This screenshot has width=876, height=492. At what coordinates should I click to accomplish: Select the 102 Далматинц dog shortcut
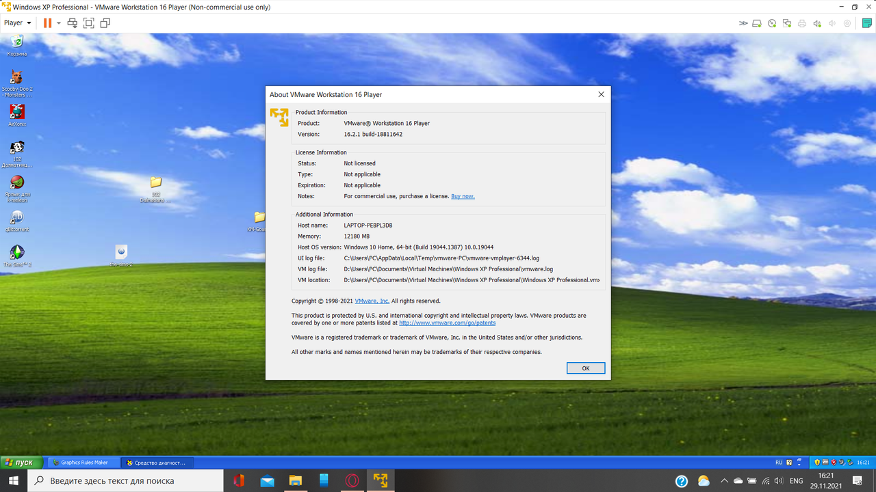17,154
